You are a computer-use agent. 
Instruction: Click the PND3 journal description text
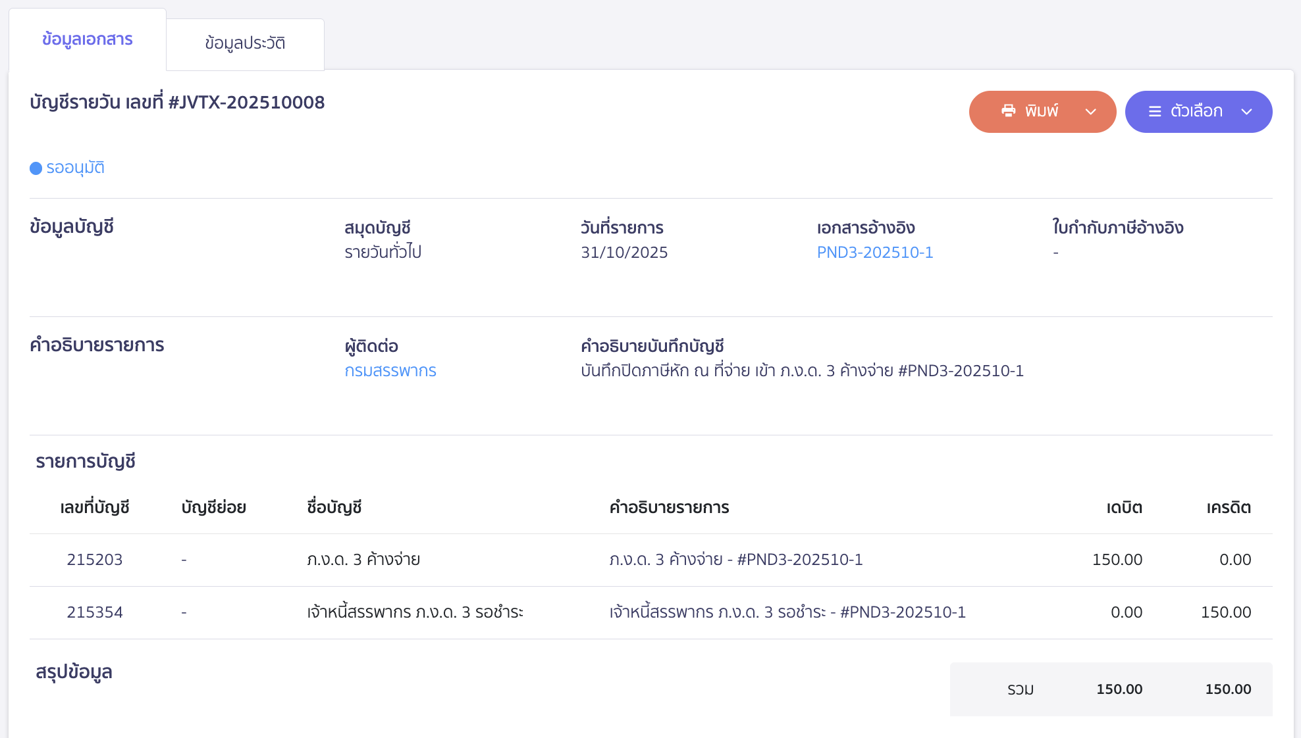click(x=800, y=371)
